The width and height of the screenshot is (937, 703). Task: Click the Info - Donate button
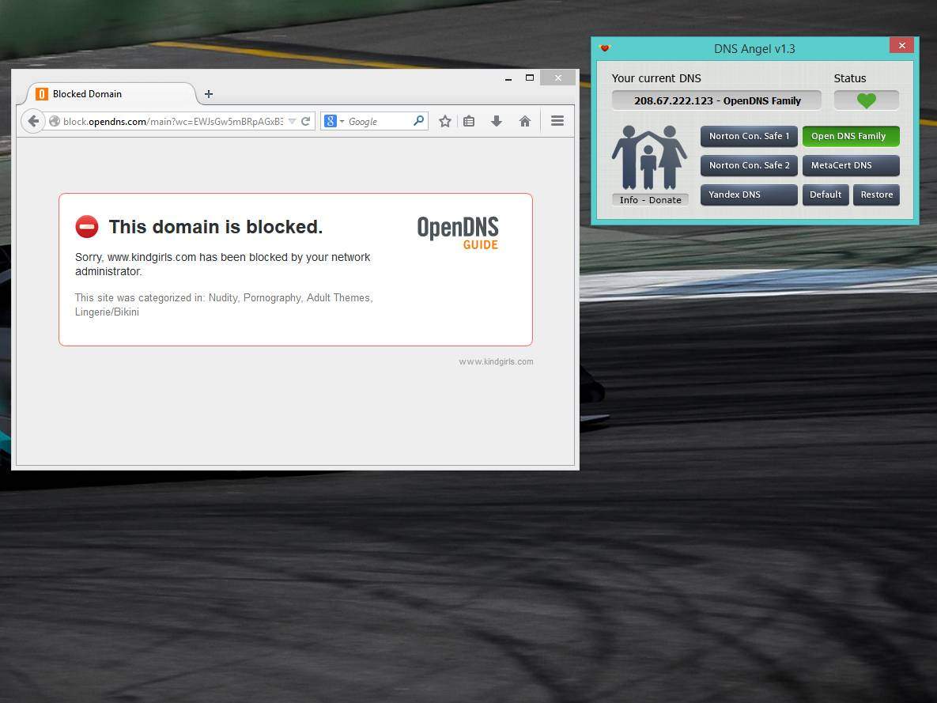point(650,200)
